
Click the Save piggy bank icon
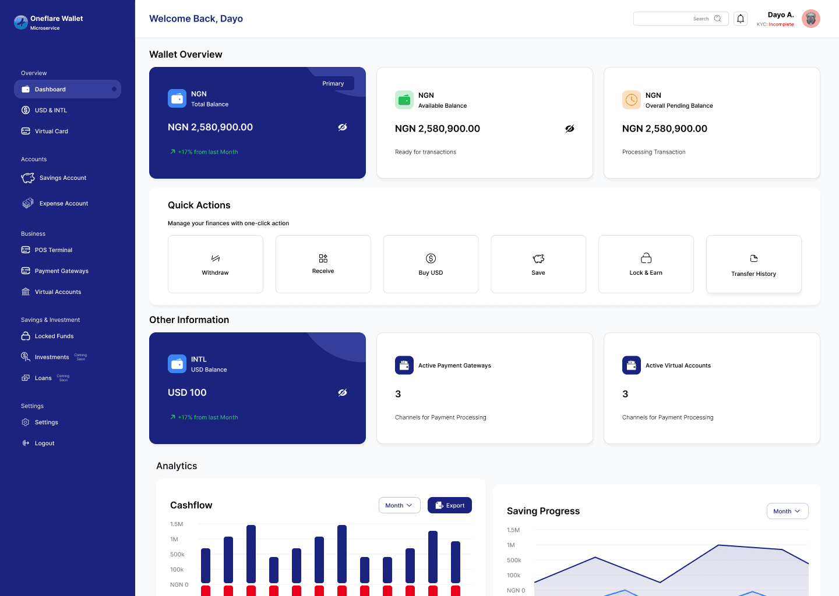538,258
